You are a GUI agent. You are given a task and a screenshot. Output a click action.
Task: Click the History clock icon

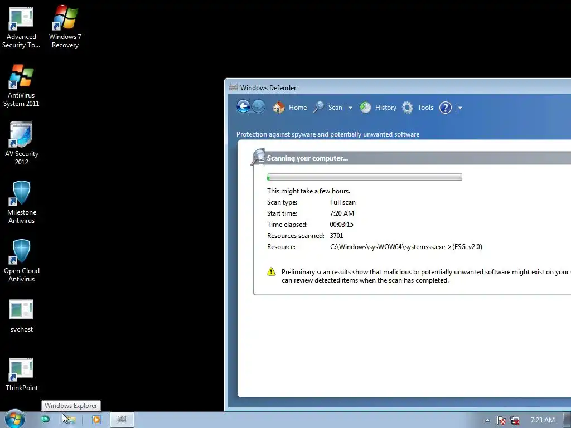coord(365,108)
